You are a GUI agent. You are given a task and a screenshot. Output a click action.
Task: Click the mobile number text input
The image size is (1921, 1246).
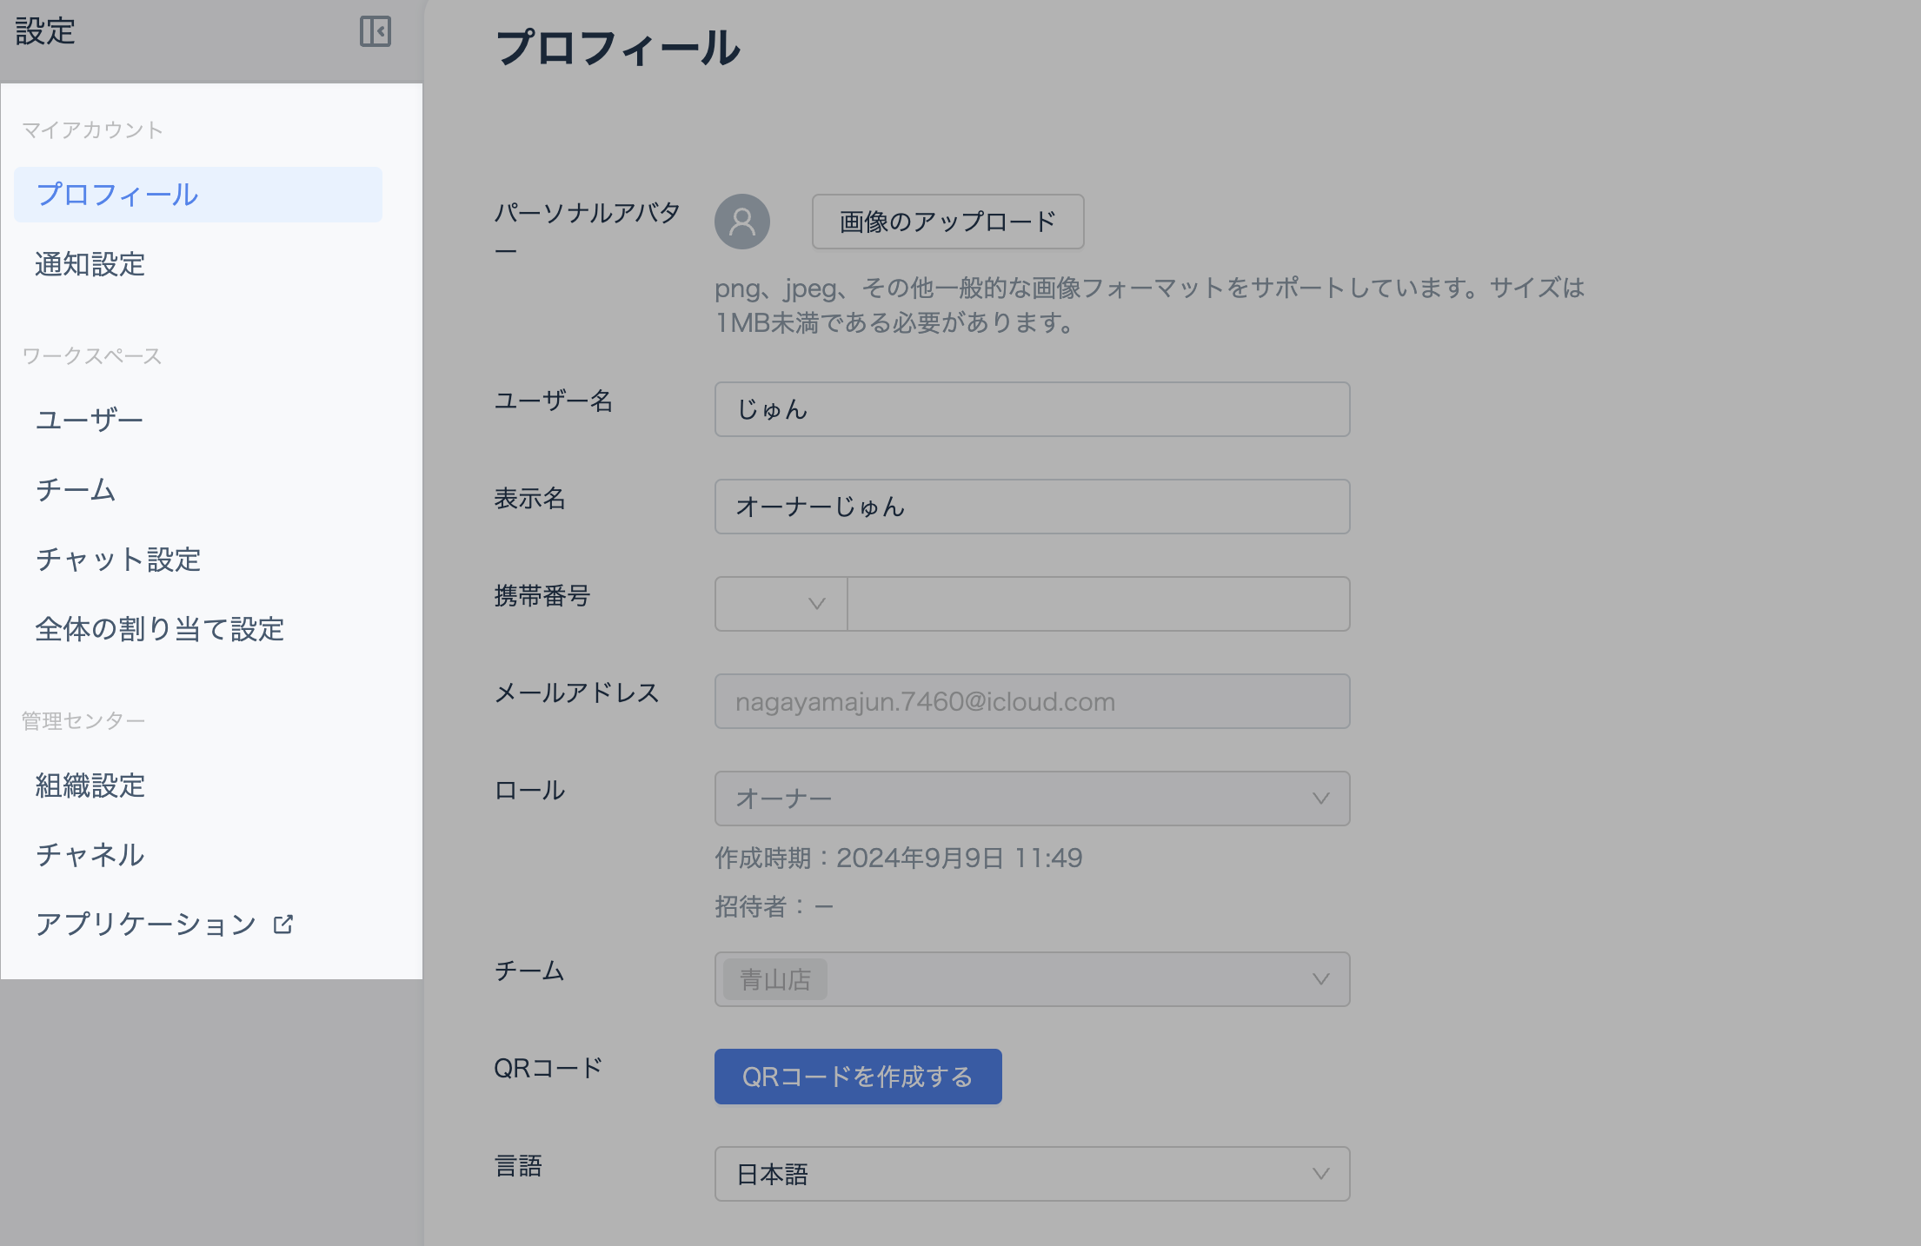[1098, 604]
